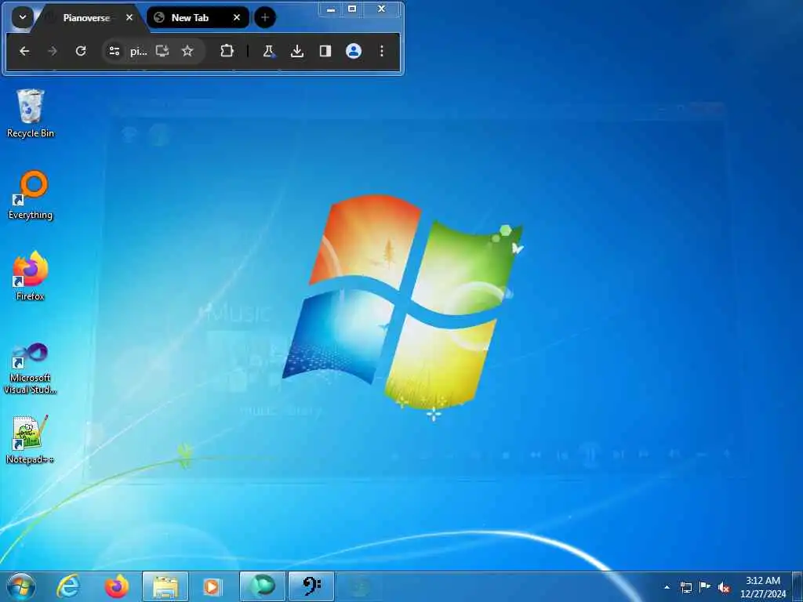Bookmark this page with the star

(x=187, y=51)
